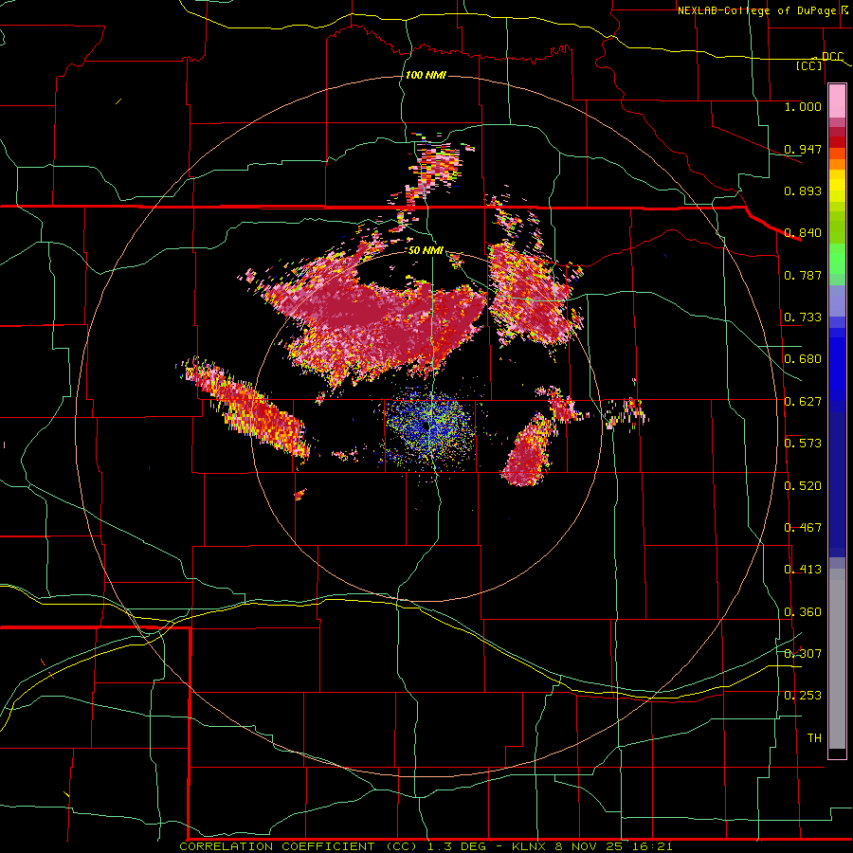Image resolution: width=853 pixels, height=853 pixels.
Task: Click the bright green band on the color bar
Action: pos(837,259)
